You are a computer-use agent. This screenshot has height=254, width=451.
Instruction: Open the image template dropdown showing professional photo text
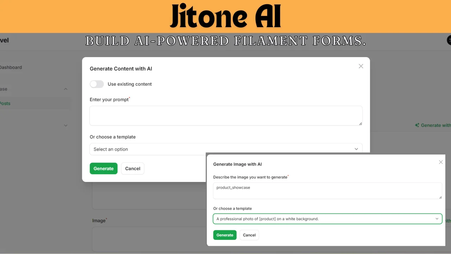327,219
